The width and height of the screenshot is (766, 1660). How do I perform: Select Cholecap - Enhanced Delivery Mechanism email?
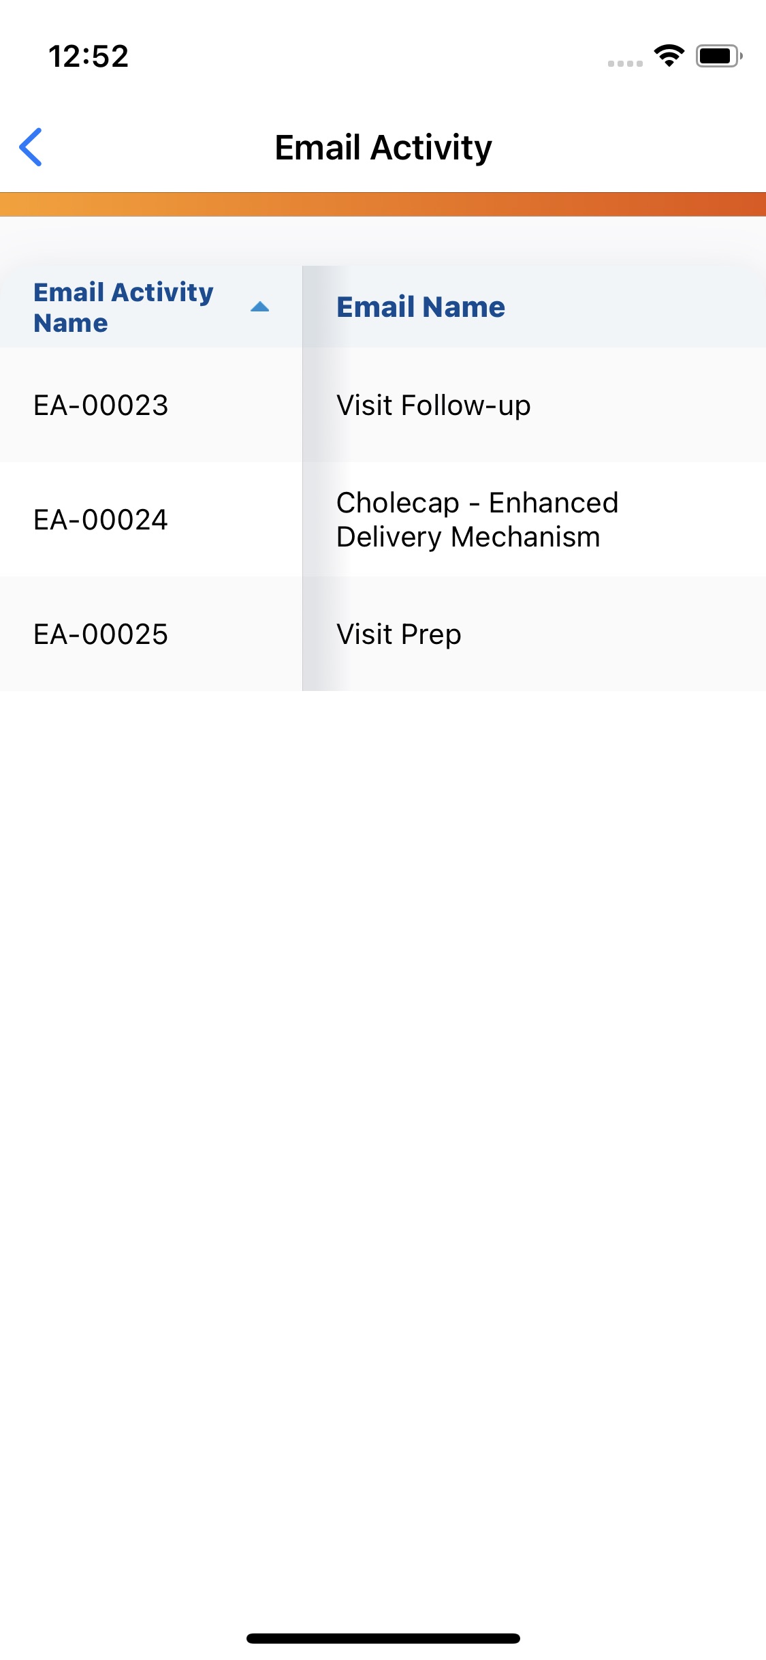click(x=477, y=520)
